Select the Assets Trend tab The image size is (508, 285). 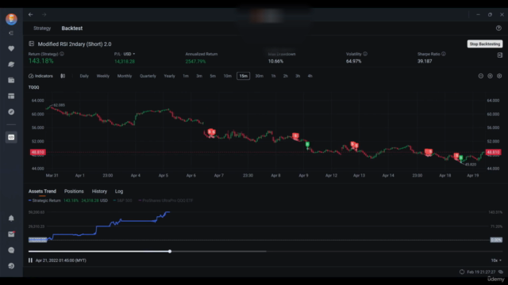pos(42,192)
